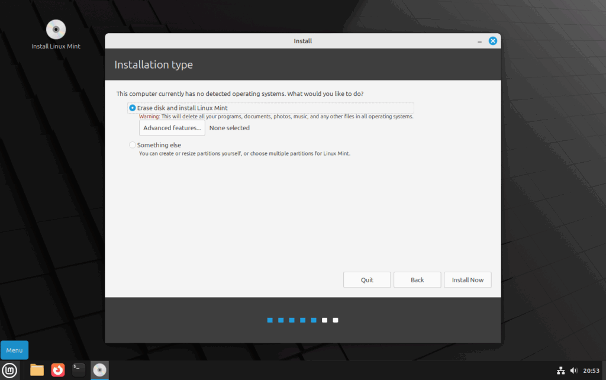Open the Install Linux Mint desktop icon
Viewport: 606px width, 380px height.
pos(56,35)
